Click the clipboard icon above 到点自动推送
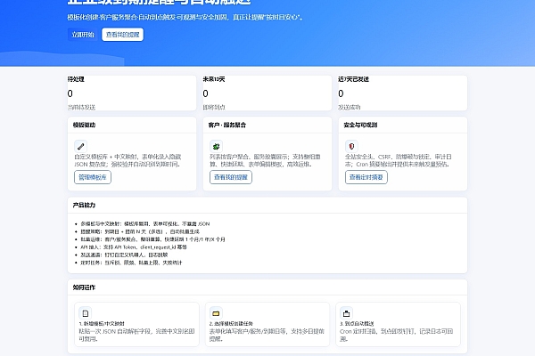This screenshot has height=356, width=535. 346,313
